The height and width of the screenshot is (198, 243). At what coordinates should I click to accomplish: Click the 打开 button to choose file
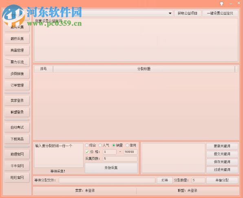pos(165,180)
